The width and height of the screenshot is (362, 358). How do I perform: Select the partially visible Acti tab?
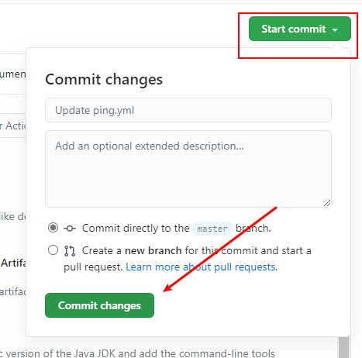[x=13, y=126]
